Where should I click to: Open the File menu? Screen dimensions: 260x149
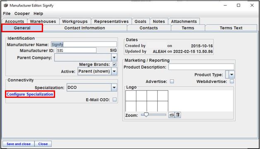click(x=7, y=14)
